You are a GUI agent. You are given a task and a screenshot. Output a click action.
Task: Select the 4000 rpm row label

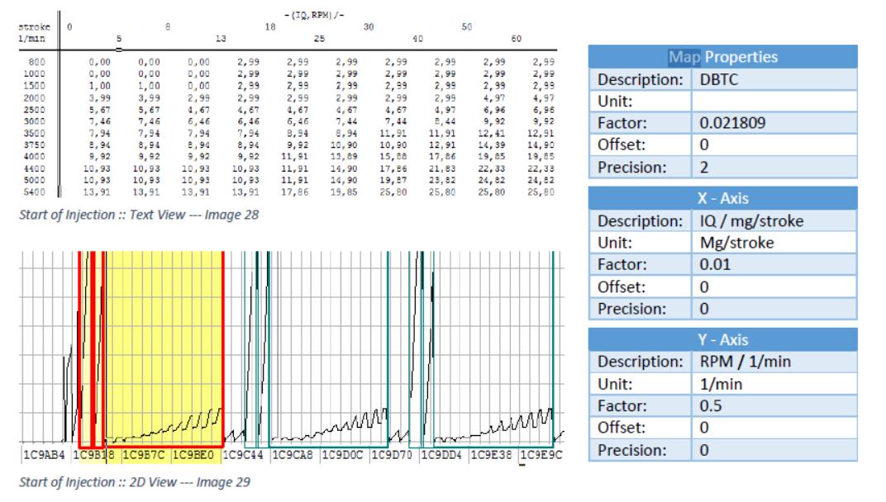click(x=35, y=156)
